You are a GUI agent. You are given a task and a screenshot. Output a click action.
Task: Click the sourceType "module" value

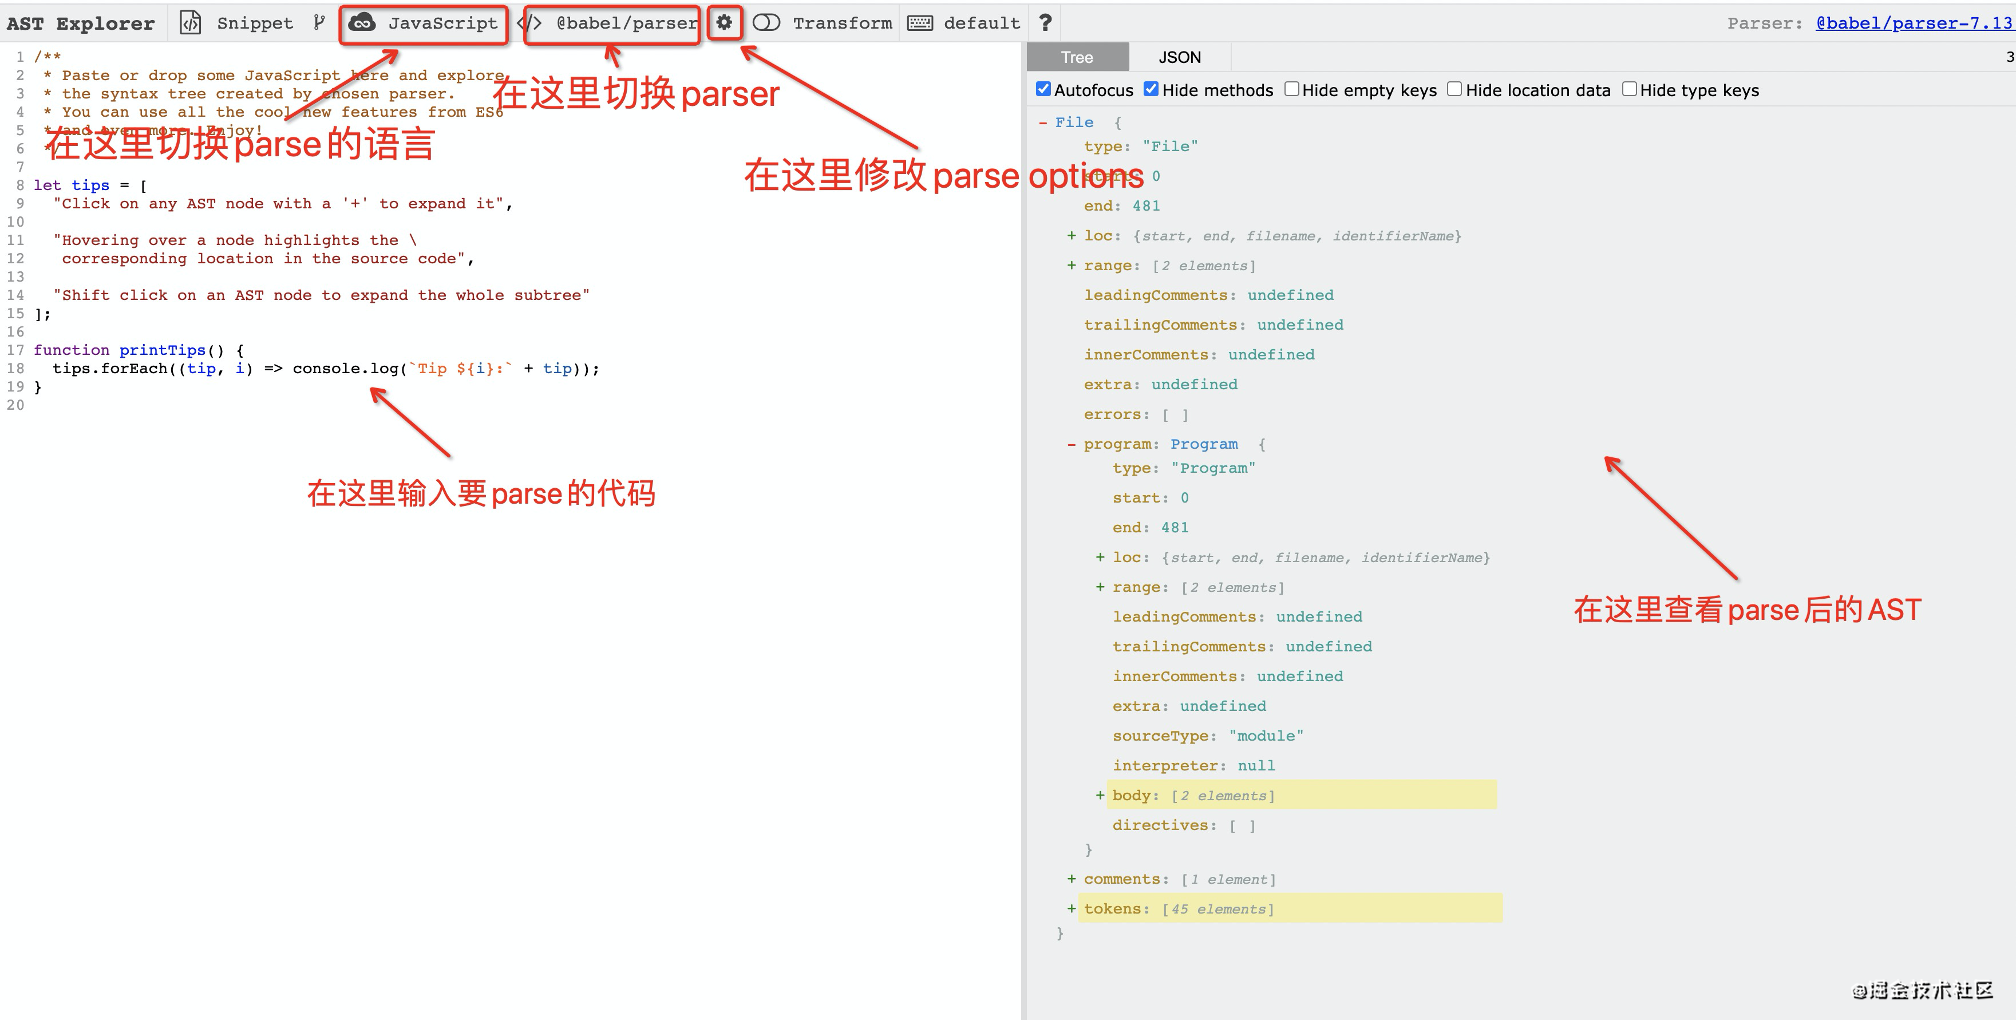click(1266, 736)
